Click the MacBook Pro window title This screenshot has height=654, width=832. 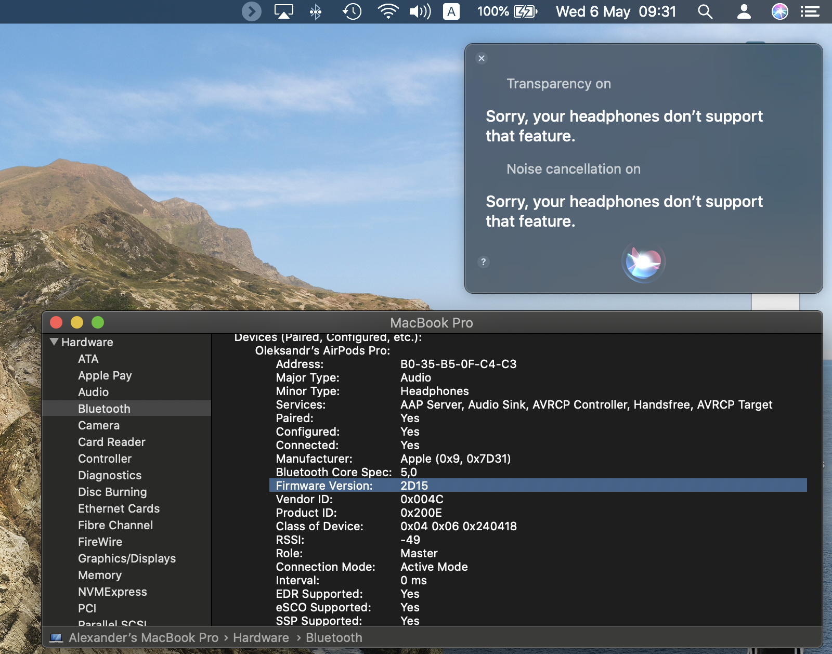(432, 323)
